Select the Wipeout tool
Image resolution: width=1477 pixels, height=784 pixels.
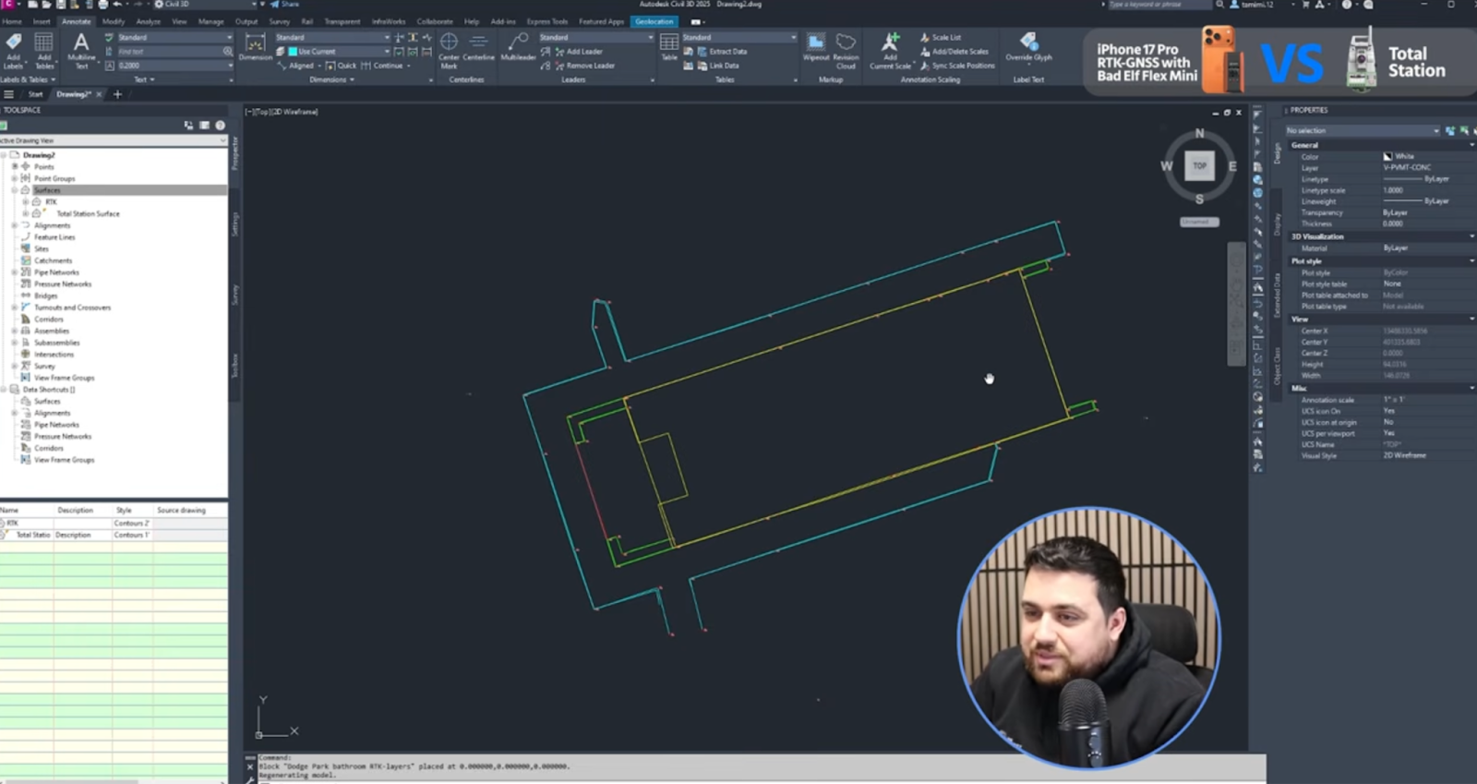[x=816, y=47]
